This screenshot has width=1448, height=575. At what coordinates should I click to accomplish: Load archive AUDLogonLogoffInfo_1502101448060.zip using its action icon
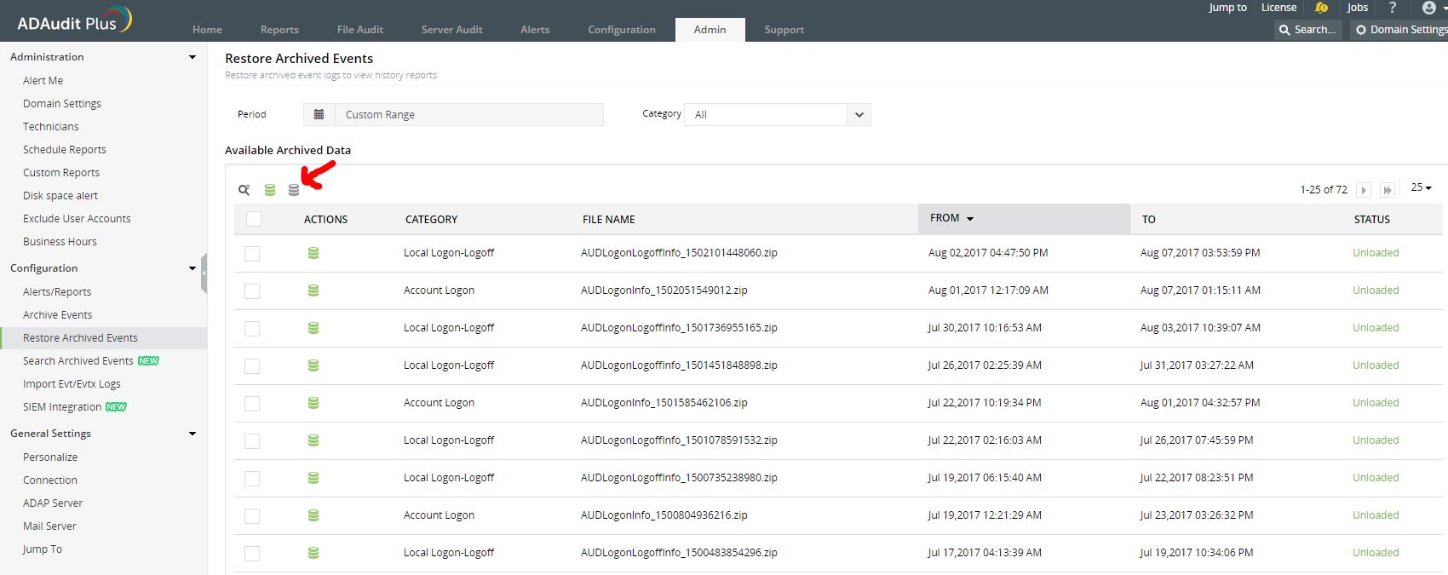[313, 253]
